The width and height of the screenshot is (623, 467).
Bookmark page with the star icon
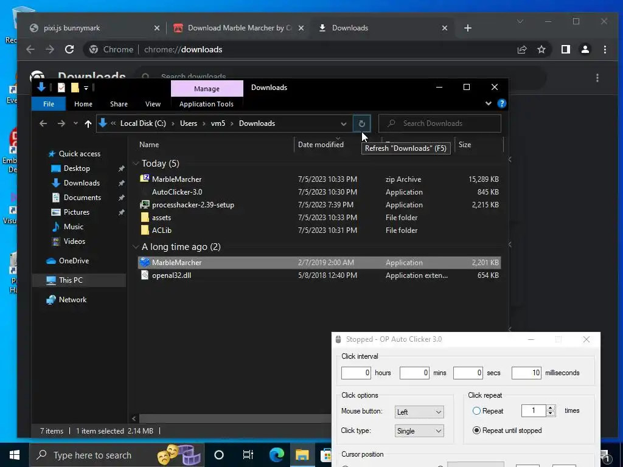click(x=541, y=49)
